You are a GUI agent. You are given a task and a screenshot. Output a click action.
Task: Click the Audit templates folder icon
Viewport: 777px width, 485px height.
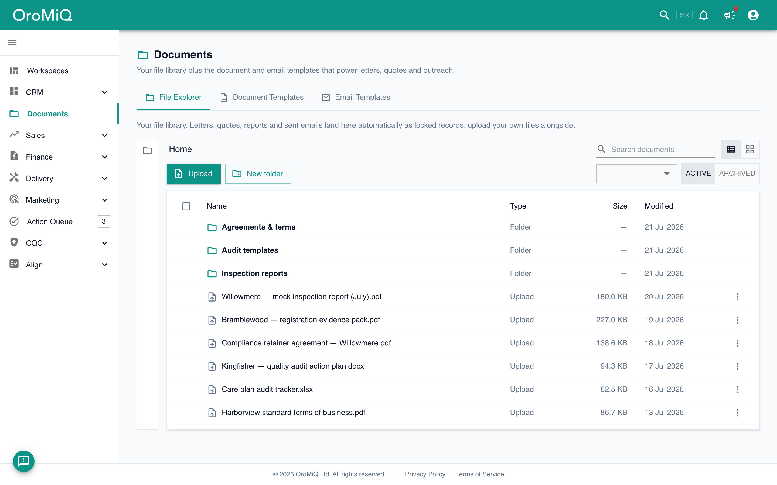coord(212,250)
